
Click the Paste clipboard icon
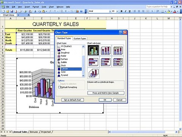click(44, 11)
